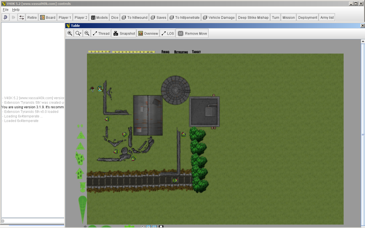365x228 pixels.
Task: Click the Target marker label
Action: tap(196, 52)
